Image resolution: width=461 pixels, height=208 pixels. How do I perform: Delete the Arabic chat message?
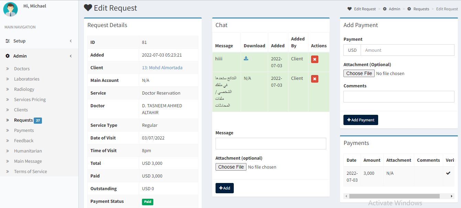pyautogui.click(x=315, y=79)
